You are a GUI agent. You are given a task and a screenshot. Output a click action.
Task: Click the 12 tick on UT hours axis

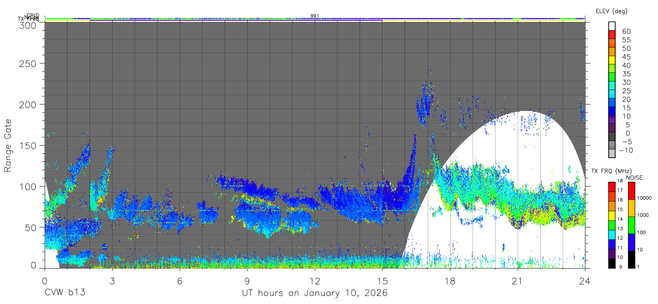pos(315,280)
